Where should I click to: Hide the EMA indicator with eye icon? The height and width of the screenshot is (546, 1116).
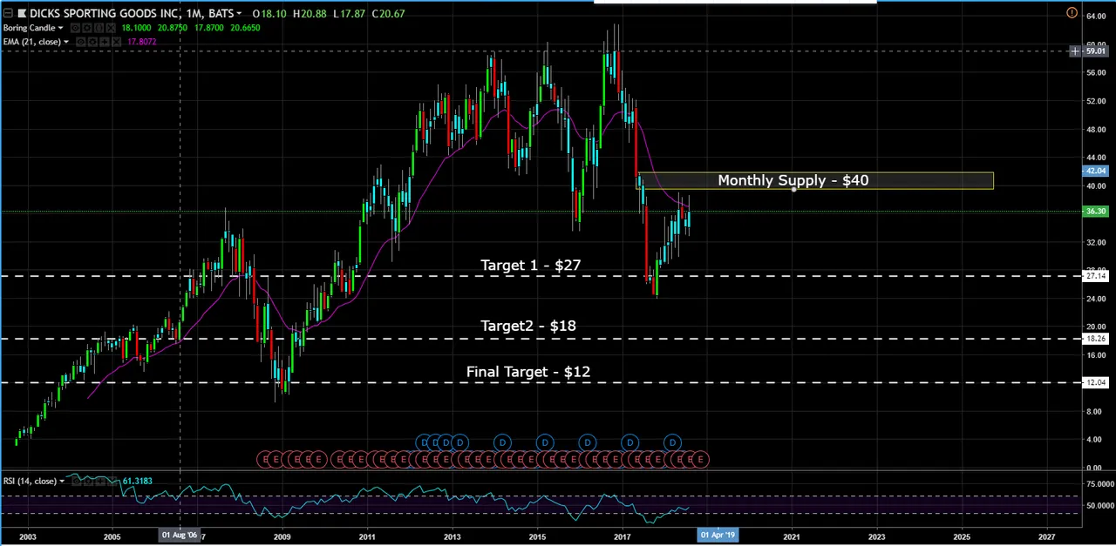point(80,43)
